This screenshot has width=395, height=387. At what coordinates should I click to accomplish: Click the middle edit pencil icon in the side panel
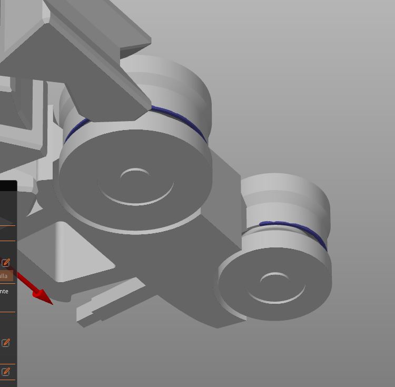6,342
